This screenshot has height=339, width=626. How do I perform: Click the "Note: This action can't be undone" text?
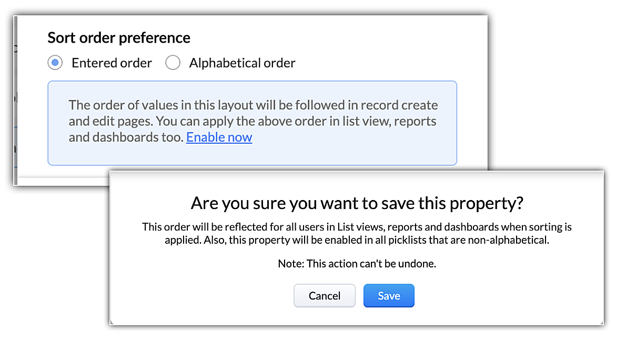tap(357, 264)
